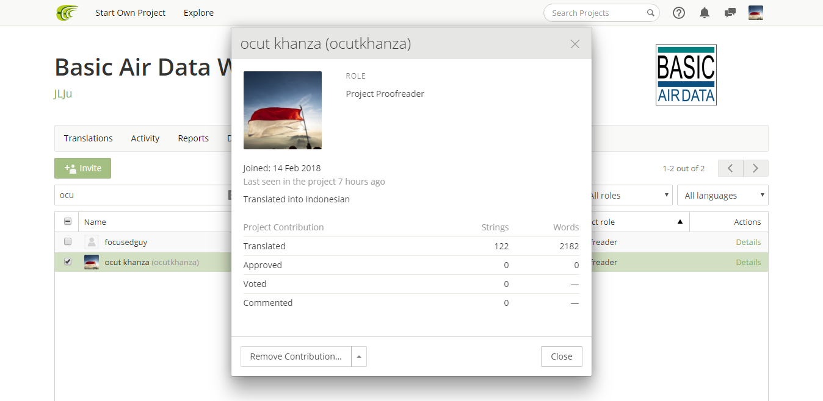Click the Name column header

(x=95, y=222)
